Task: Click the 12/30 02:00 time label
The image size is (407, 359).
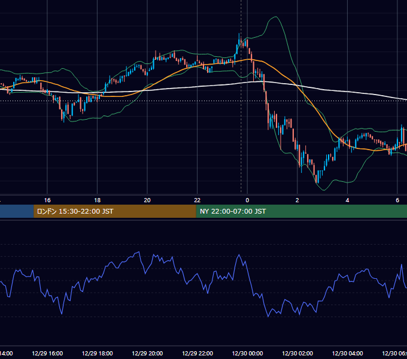Action: (x=297, y=353)
